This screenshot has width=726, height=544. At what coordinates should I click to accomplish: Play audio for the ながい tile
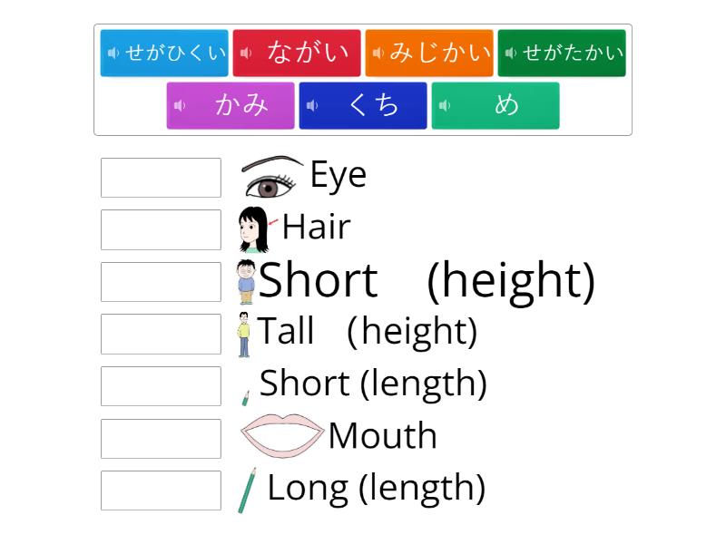pyautogui.click(x=246, y=53)
